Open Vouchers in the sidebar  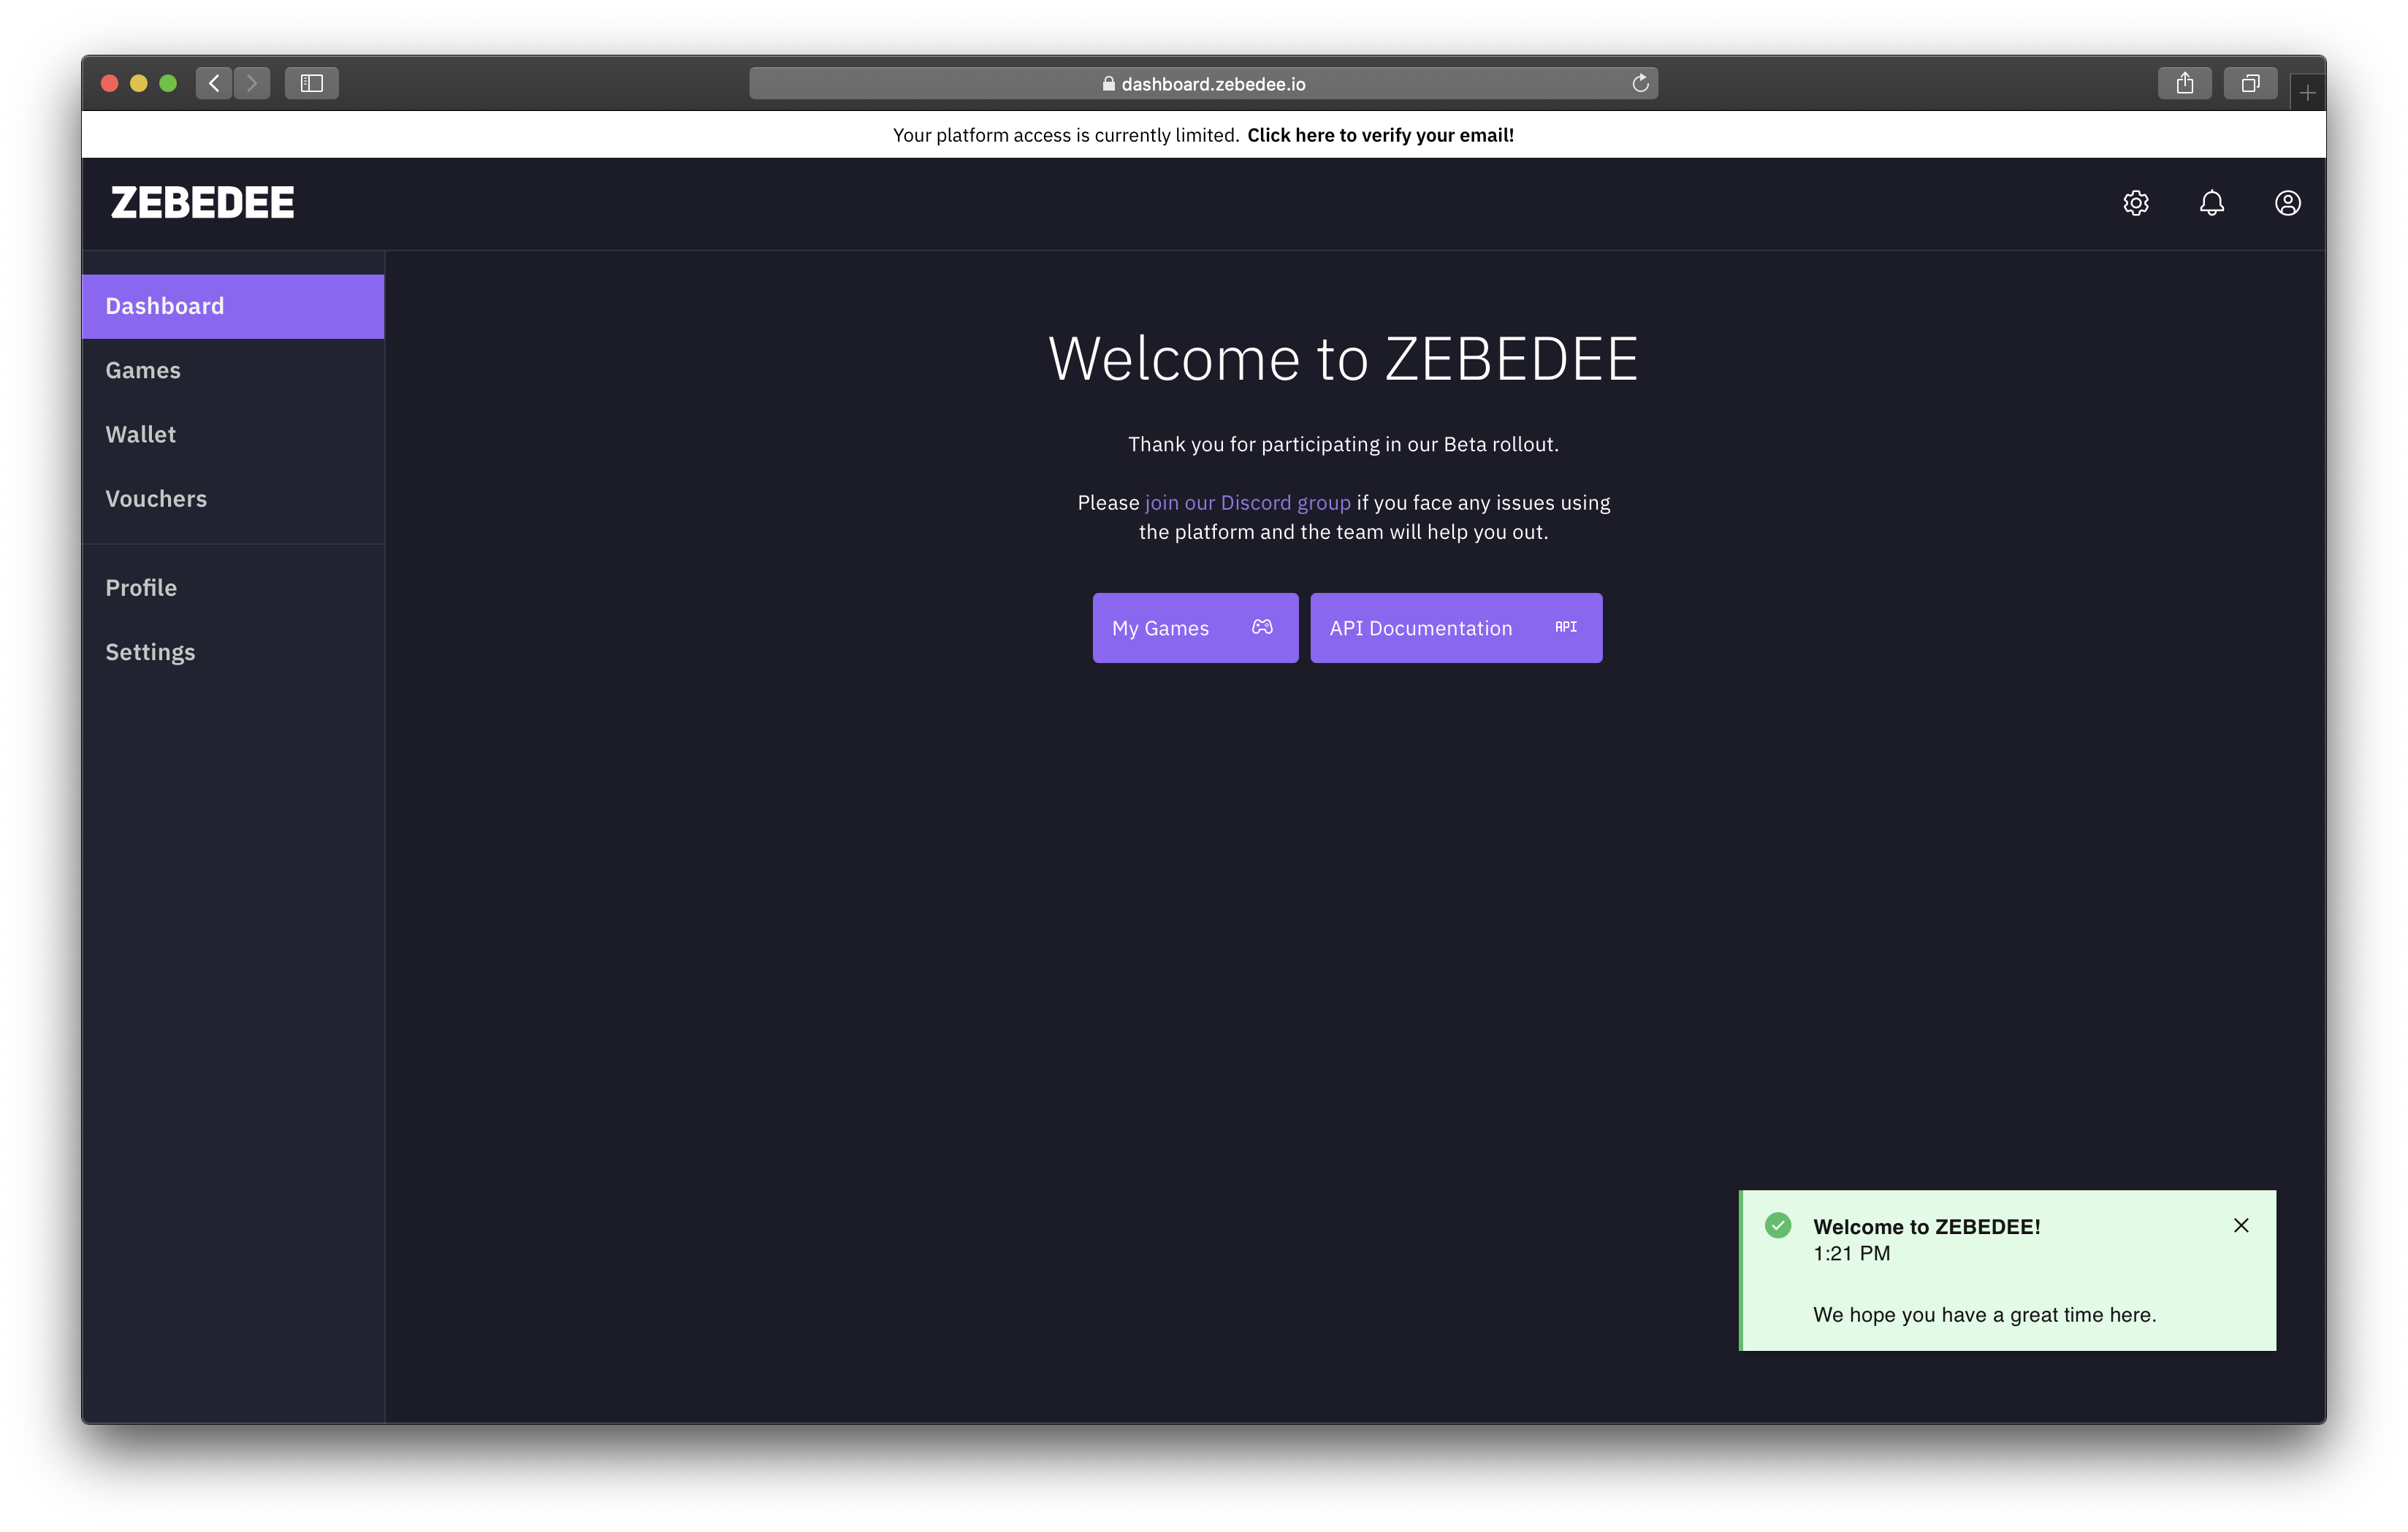coord(233,499)
